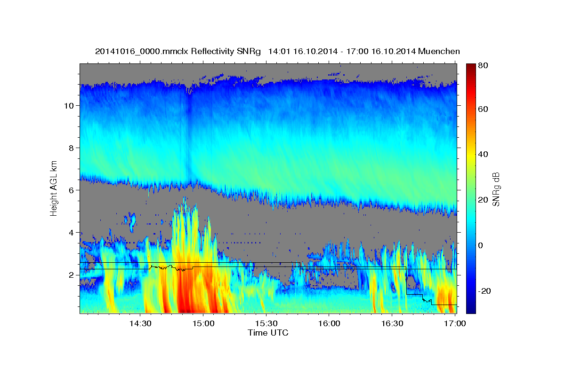Click the height tick label 4
This screenshot has width=565, height=376.
click(71, 233)
